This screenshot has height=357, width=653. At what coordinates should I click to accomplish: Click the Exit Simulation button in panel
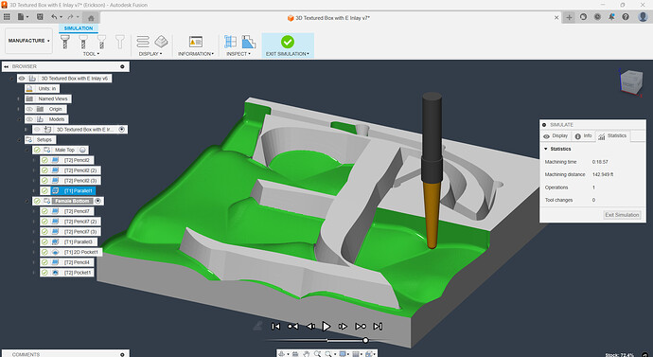tap(622, 215)
